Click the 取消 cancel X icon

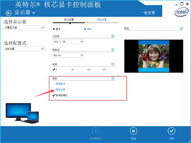[133, 131]
